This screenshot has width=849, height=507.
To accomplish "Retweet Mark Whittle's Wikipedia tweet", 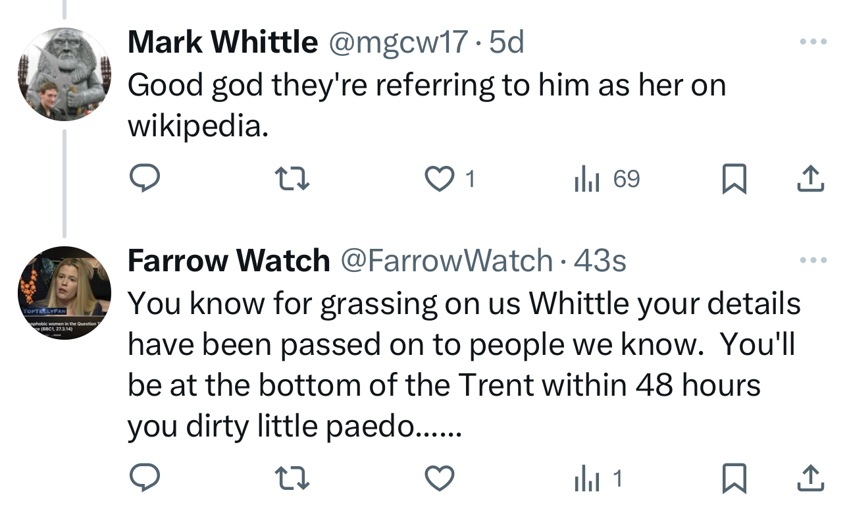I will click(292, 178).
